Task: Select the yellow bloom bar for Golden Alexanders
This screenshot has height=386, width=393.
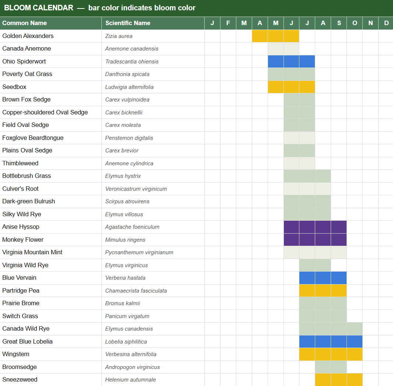Action: 275,36
